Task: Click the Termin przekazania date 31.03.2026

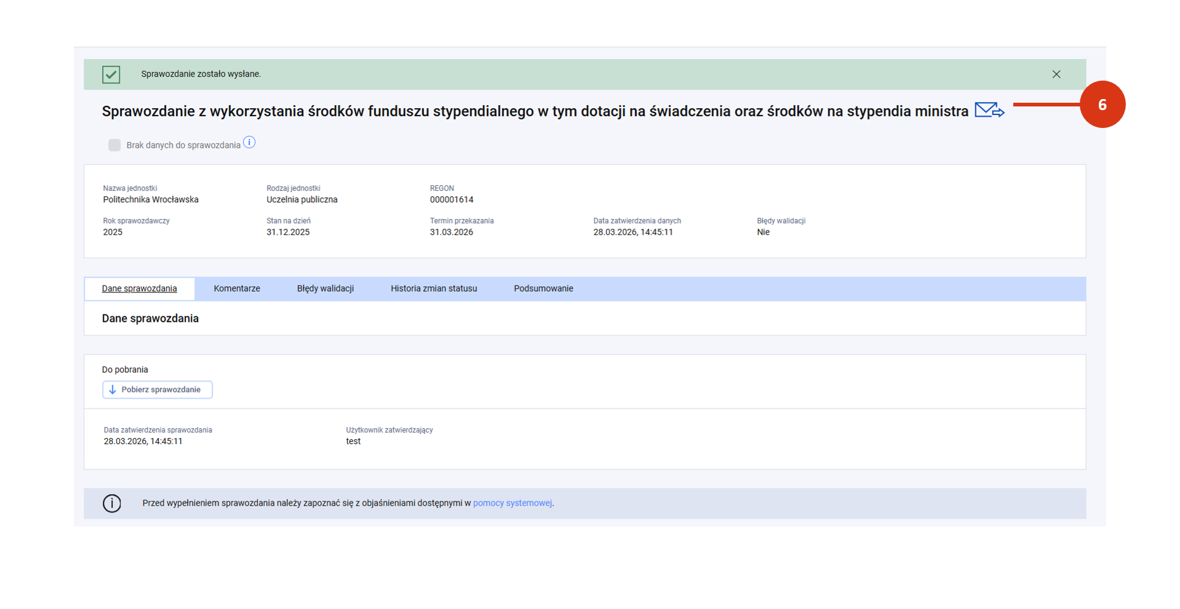Action: [x=452, y=233]
